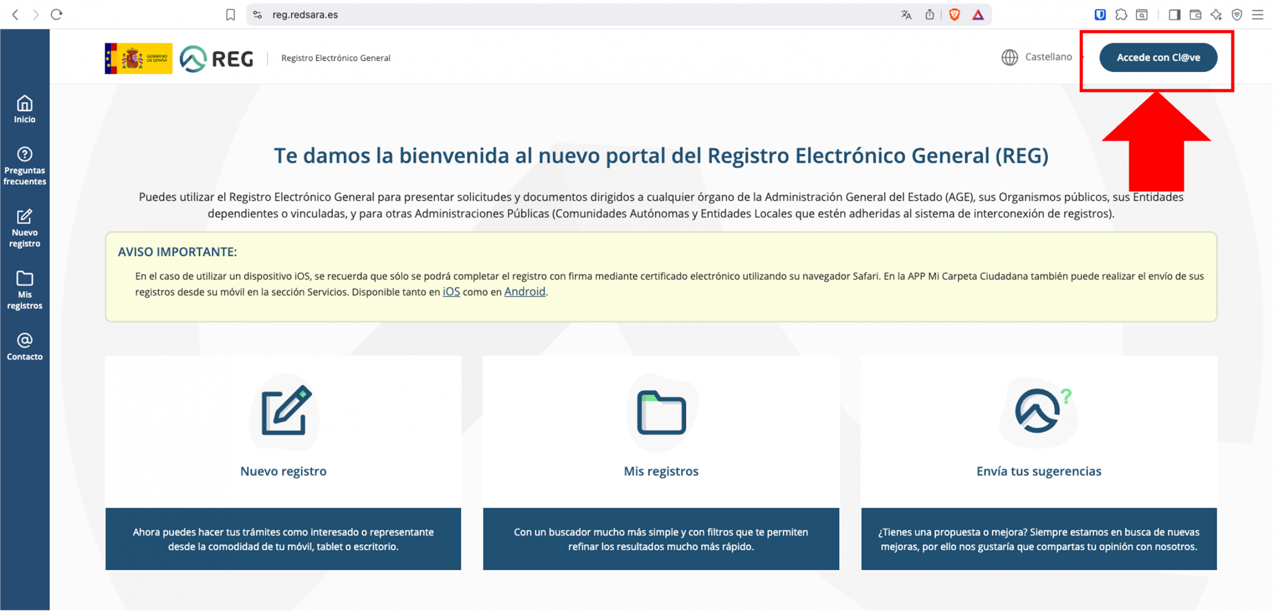Open the Bitwarden extension icon
This screenshot has width=1274, height=611.
click(1100, 15)
